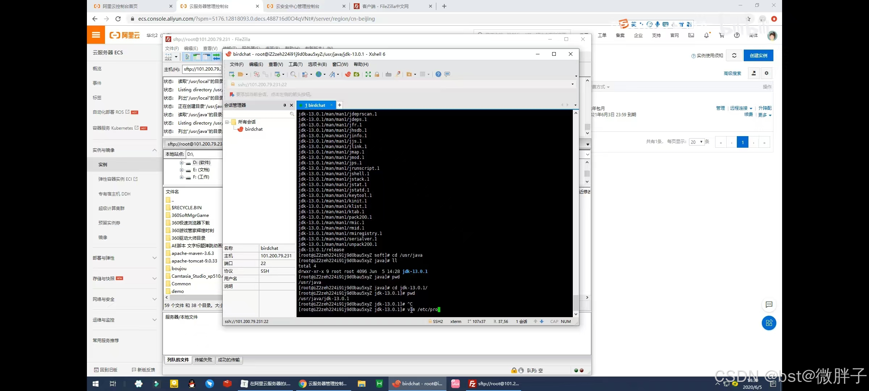
Task: Open the Windows Start menu
Action: point(96,384)
